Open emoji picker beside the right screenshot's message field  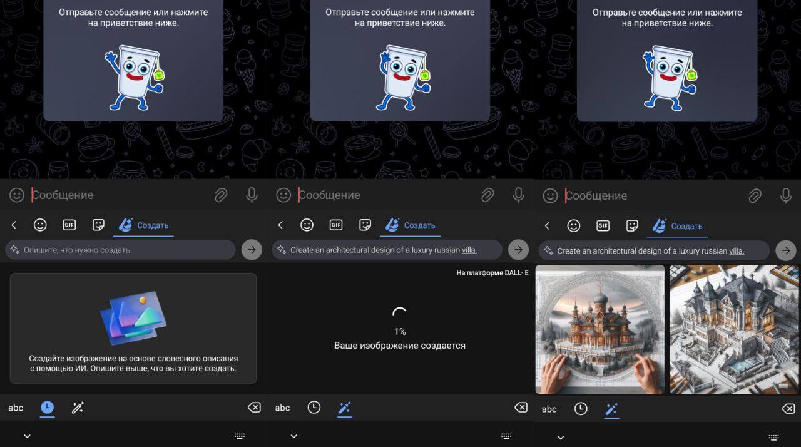pyautogui.click(x=550, y=196)
